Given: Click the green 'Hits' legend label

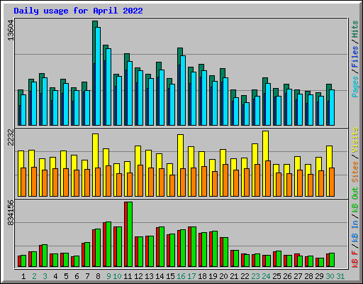Looking at the screenshot, I should 354,29.
